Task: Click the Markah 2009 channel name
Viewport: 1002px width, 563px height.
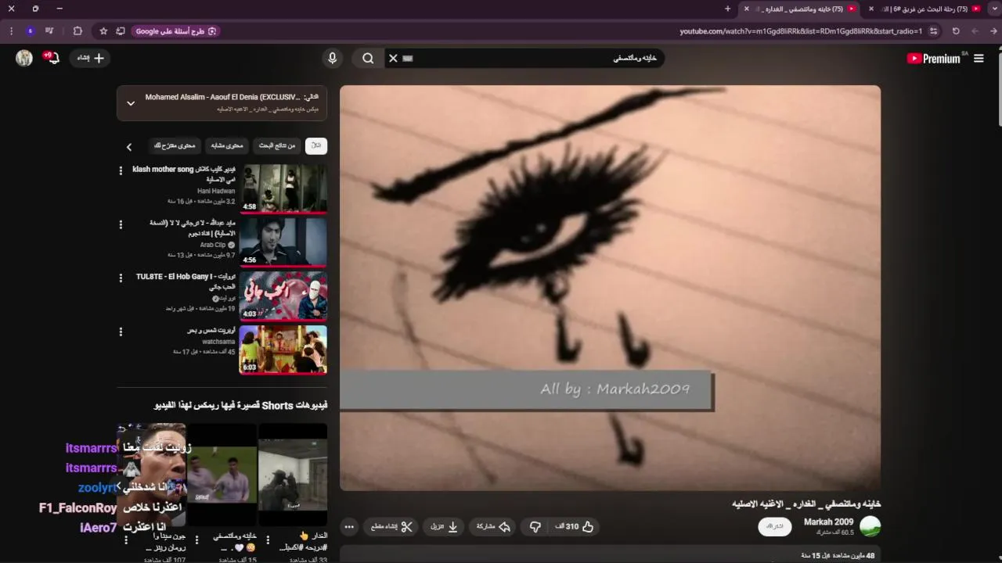Action: [x=828, y=522]
